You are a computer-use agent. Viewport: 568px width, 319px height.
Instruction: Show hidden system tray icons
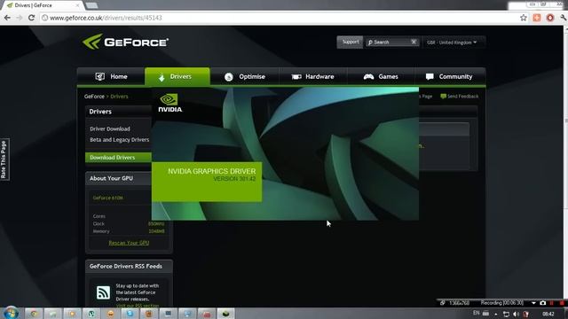click(496, 314)
